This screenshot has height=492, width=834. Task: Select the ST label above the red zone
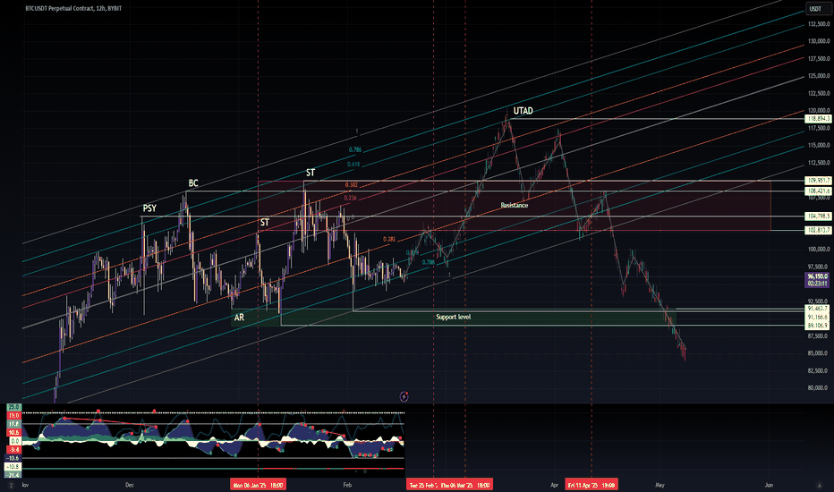click(x=311, y=173)
